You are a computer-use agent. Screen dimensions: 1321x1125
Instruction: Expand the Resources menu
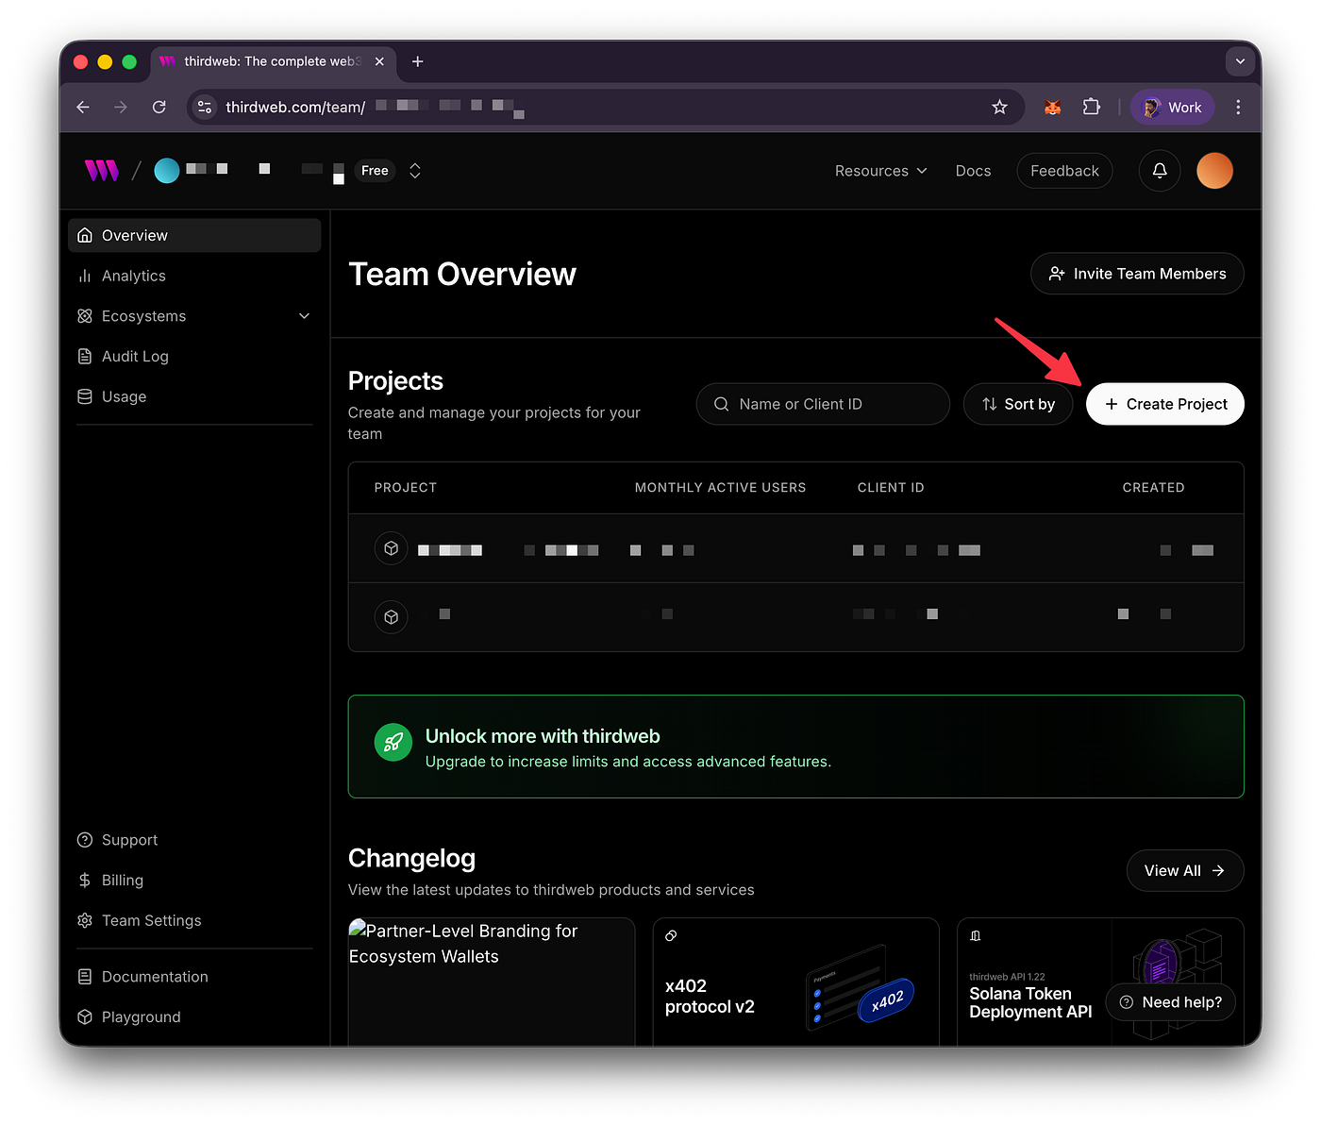[x=880, y=171]
